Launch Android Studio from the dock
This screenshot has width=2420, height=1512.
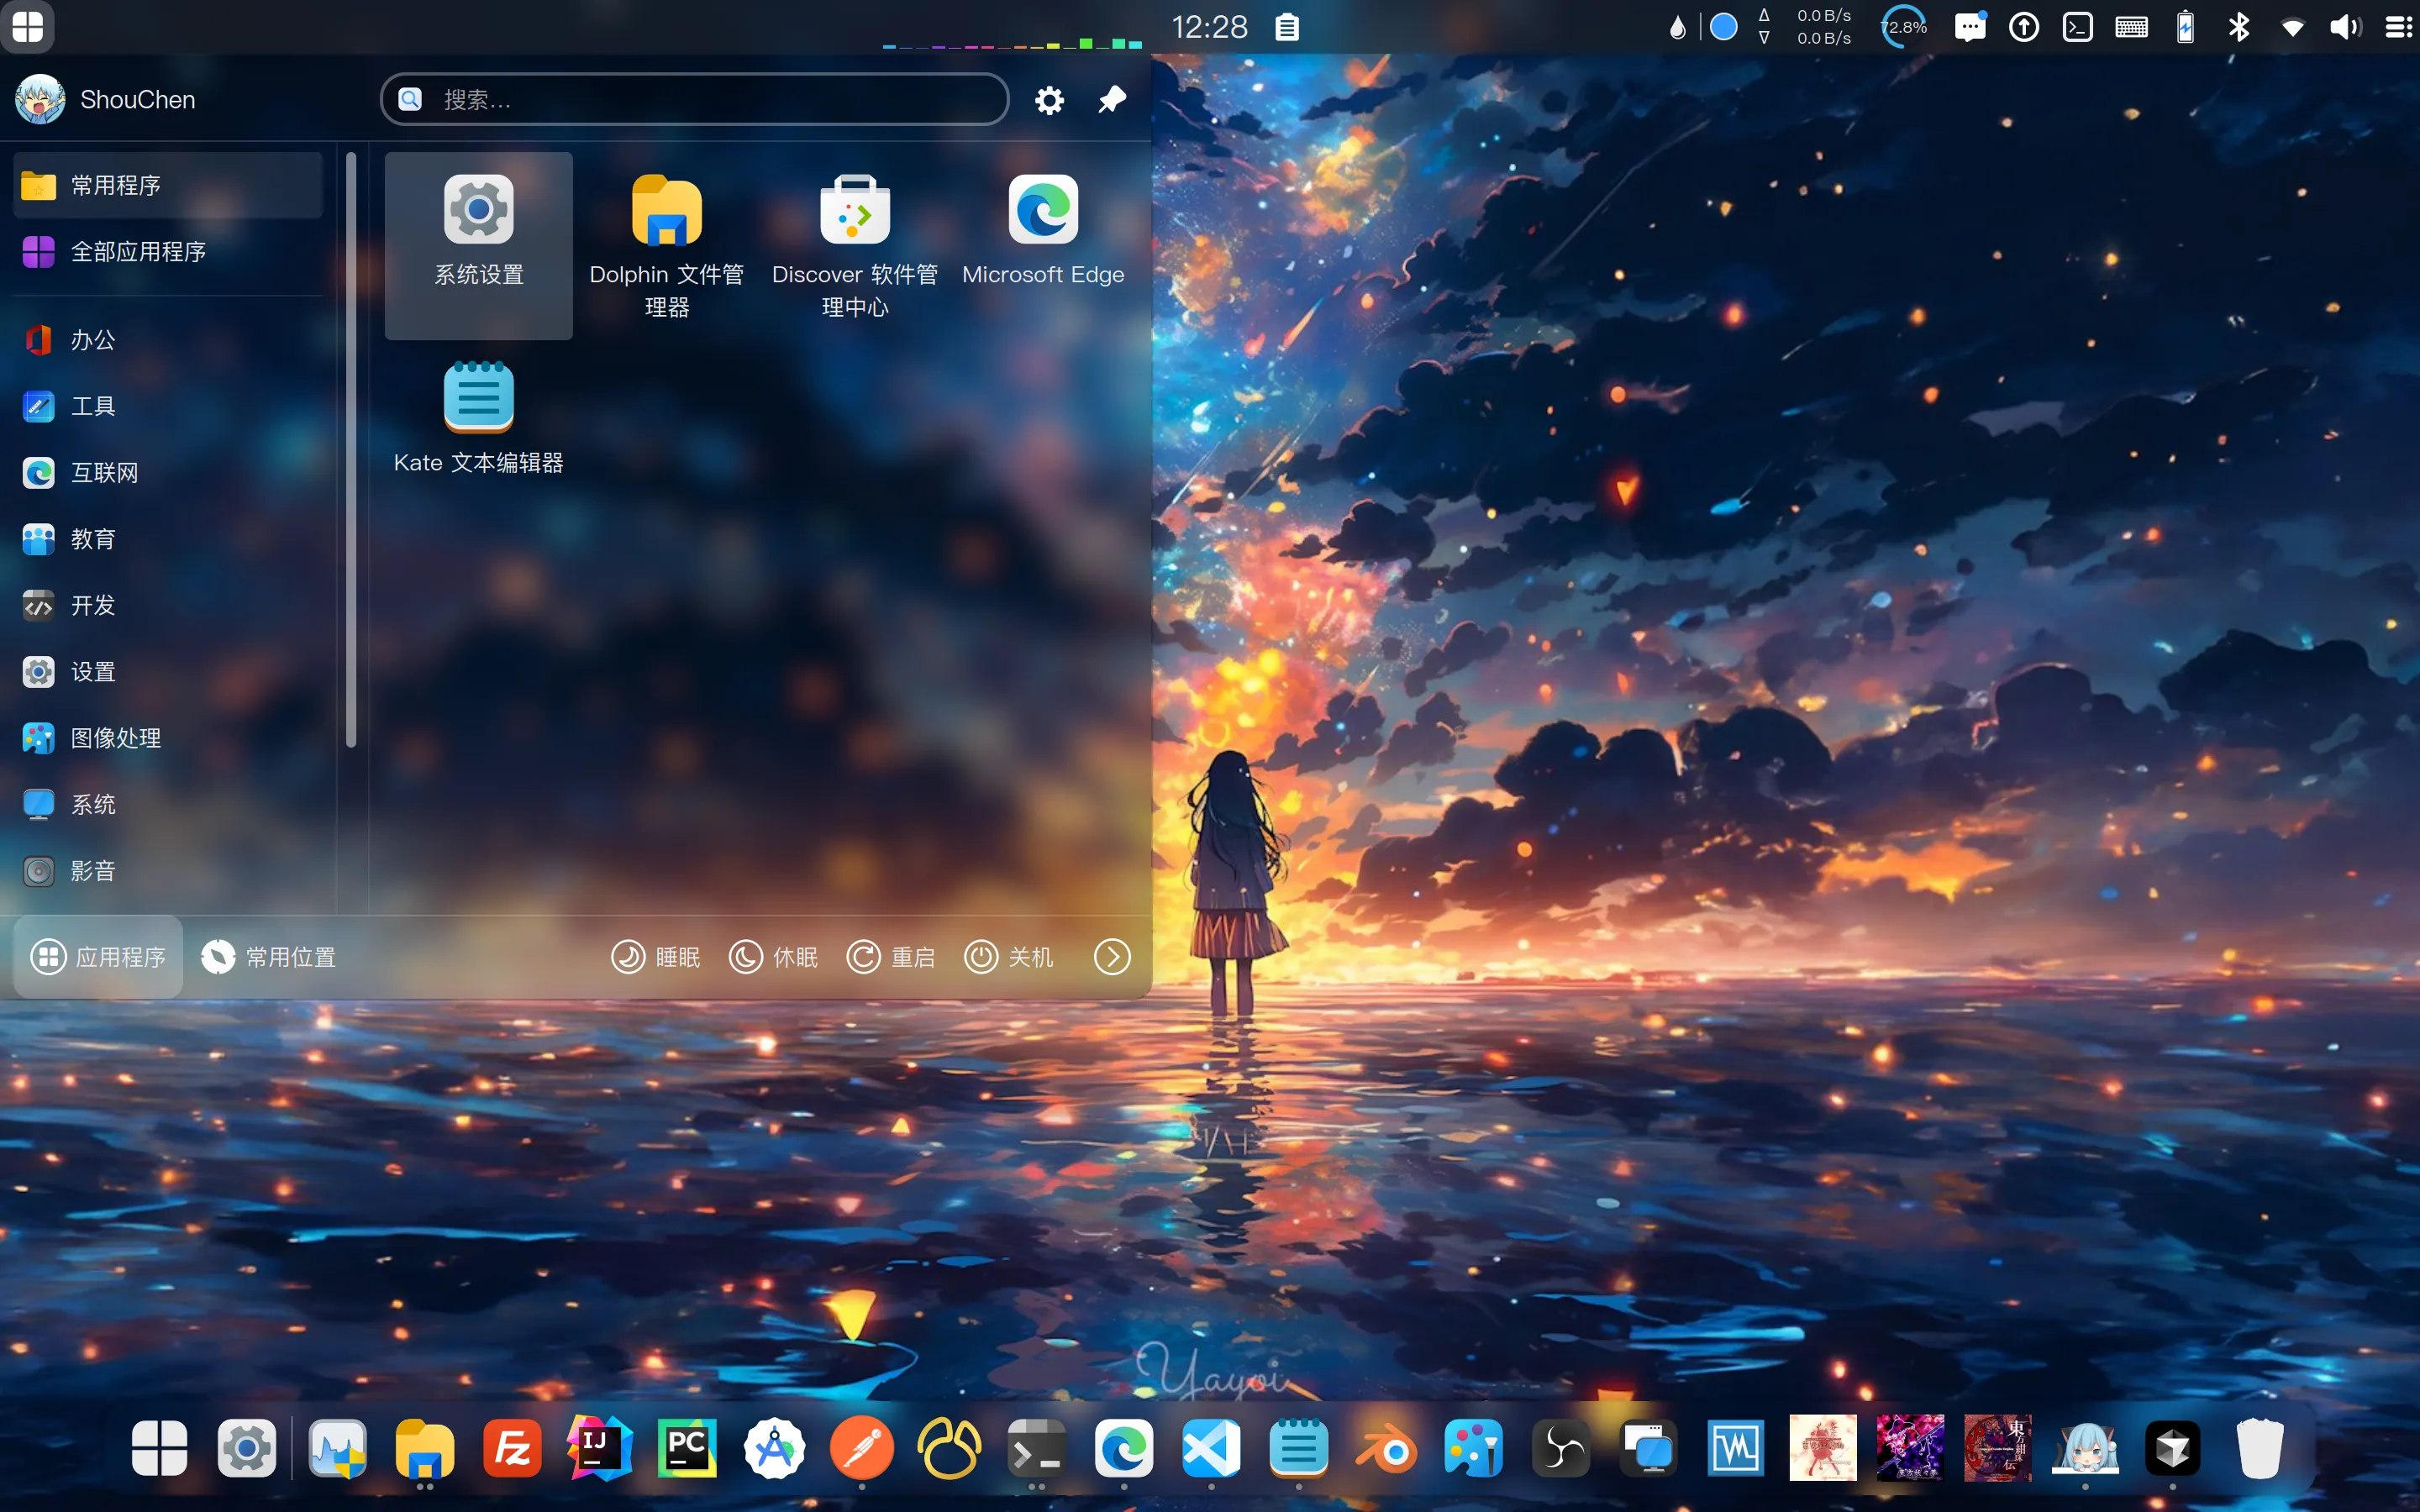coord(774,1448)
